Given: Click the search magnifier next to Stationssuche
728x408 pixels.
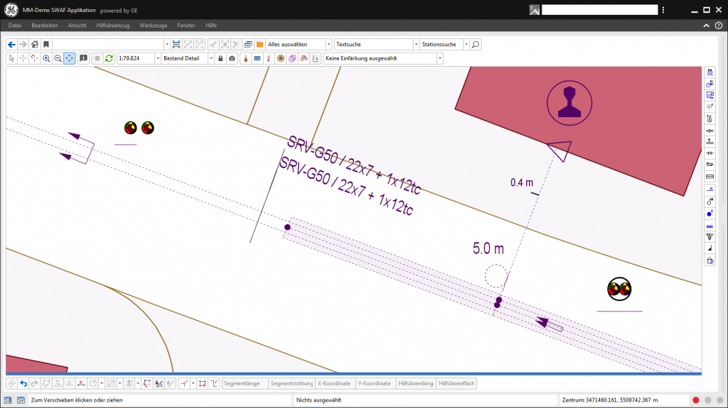Looking at the screenshot, I should (476, 44).
